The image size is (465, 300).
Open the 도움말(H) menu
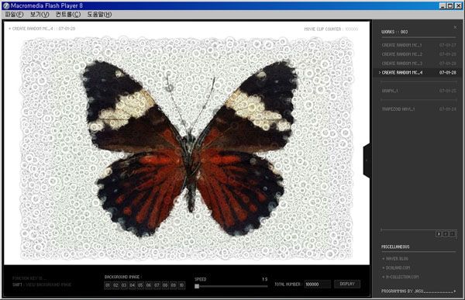click(99, 14)
